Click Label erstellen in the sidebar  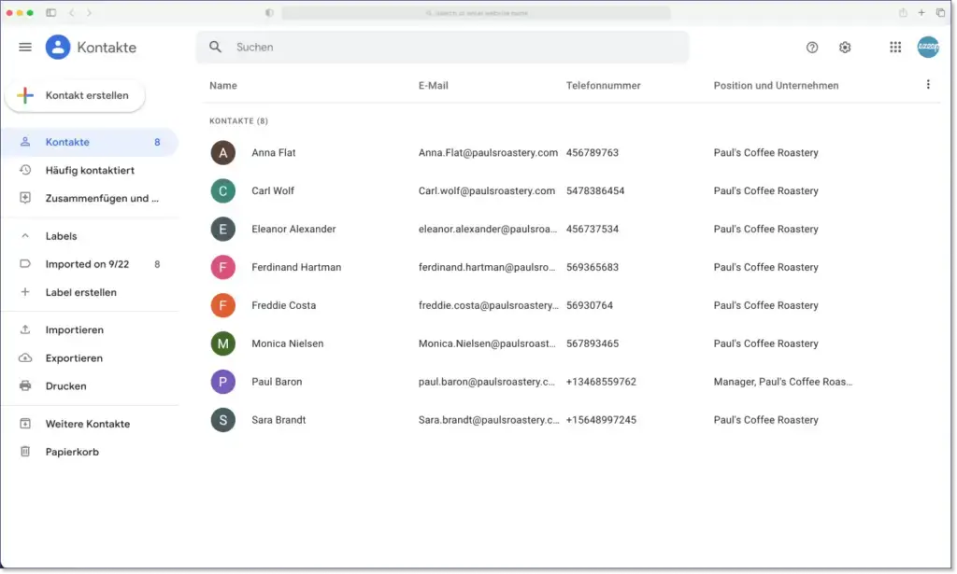81,292
